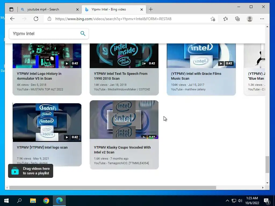Click the vertical scrollbar thumb
Image resolution: width=275 pixels, height=206 pixels.
coord(267,164)
